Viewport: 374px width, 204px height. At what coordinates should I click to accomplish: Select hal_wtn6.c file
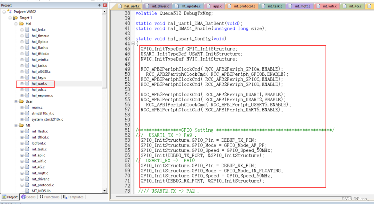pos(40,59)
